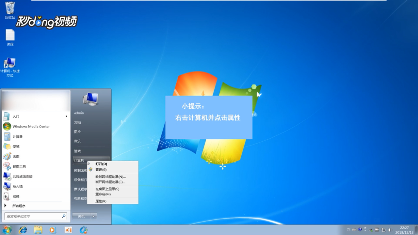
Task: Open the 计算器 calculator program
Action: pos(35,136)
